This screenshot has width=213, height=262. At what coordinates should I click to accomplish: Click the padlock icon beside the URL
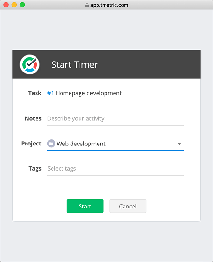(x=87, y=5)
